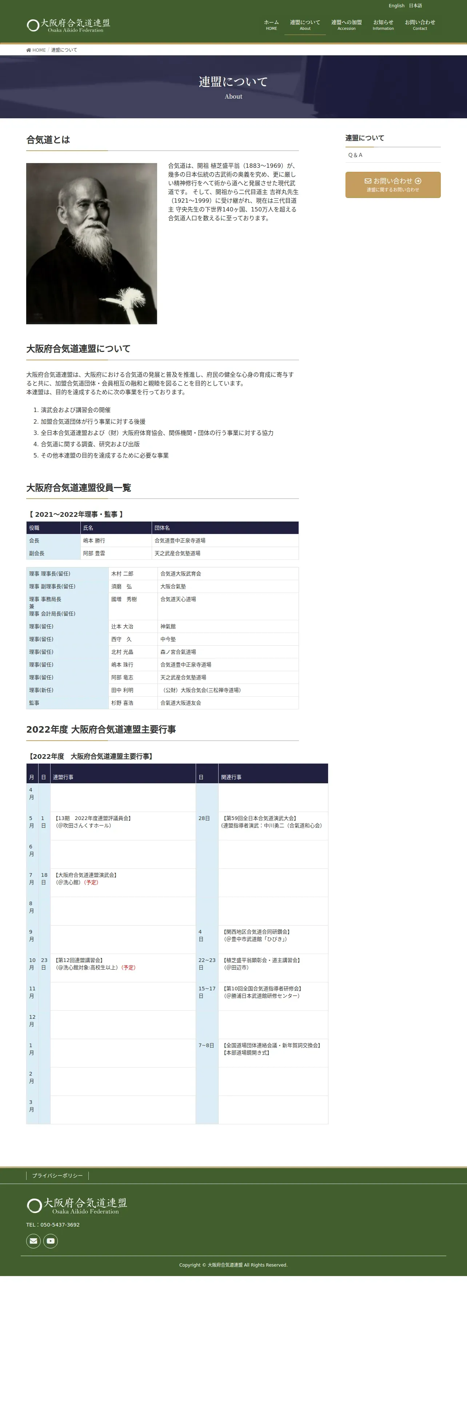467x1402 pixels.
Task: Select the 森ノ宮合氣道場 cell
Action: pos(228,652)
